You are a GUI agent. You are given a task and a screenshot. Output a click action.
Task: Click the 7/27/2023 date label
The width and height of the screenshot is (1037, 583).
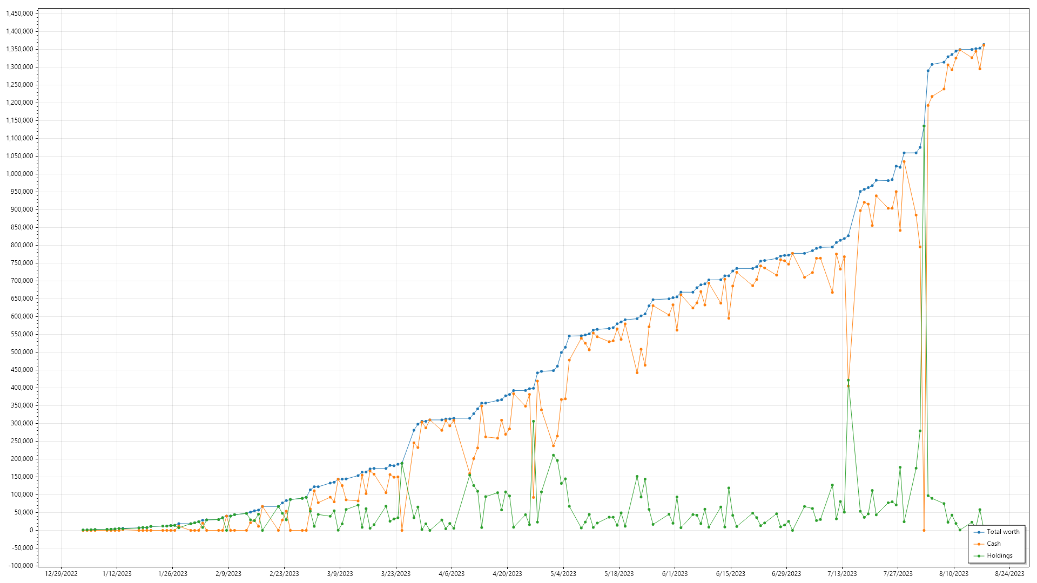(898, 574)
